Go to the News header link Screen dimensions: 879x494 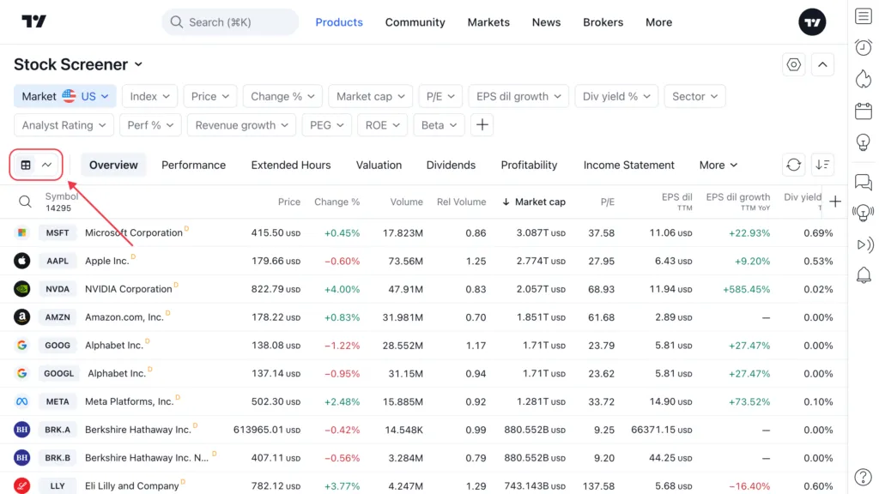[546, 21]
